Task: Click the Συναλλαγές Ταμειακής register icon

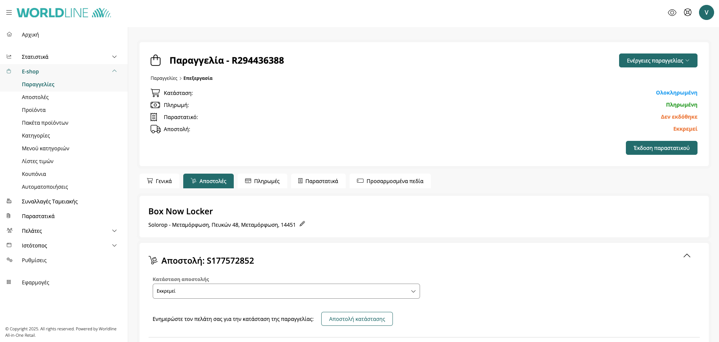Action: [x=9, y=201]
